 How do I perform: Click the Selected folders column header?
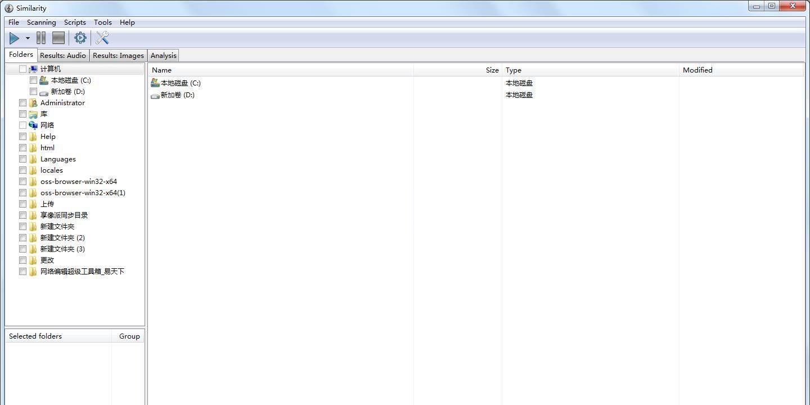[x=58, y=336]
